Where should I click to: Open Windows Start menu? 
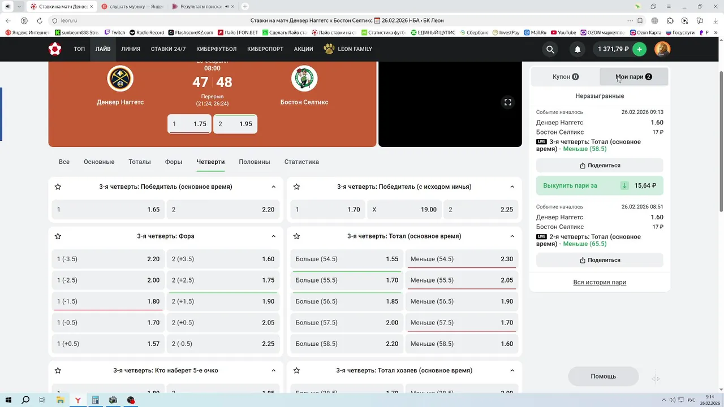pyautogui.click(x=8, y=400)
